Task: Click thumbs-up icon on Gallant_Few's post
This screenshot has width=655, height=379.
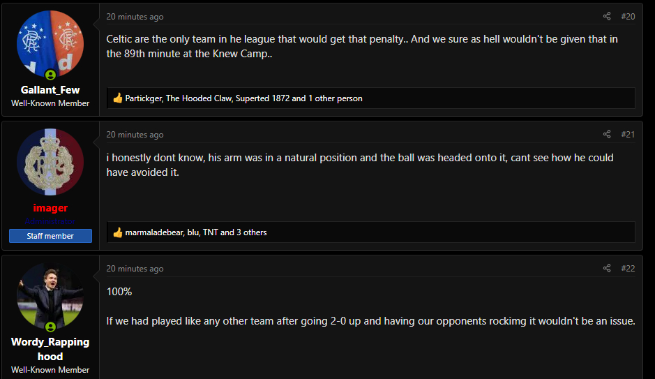Action: 118,98
